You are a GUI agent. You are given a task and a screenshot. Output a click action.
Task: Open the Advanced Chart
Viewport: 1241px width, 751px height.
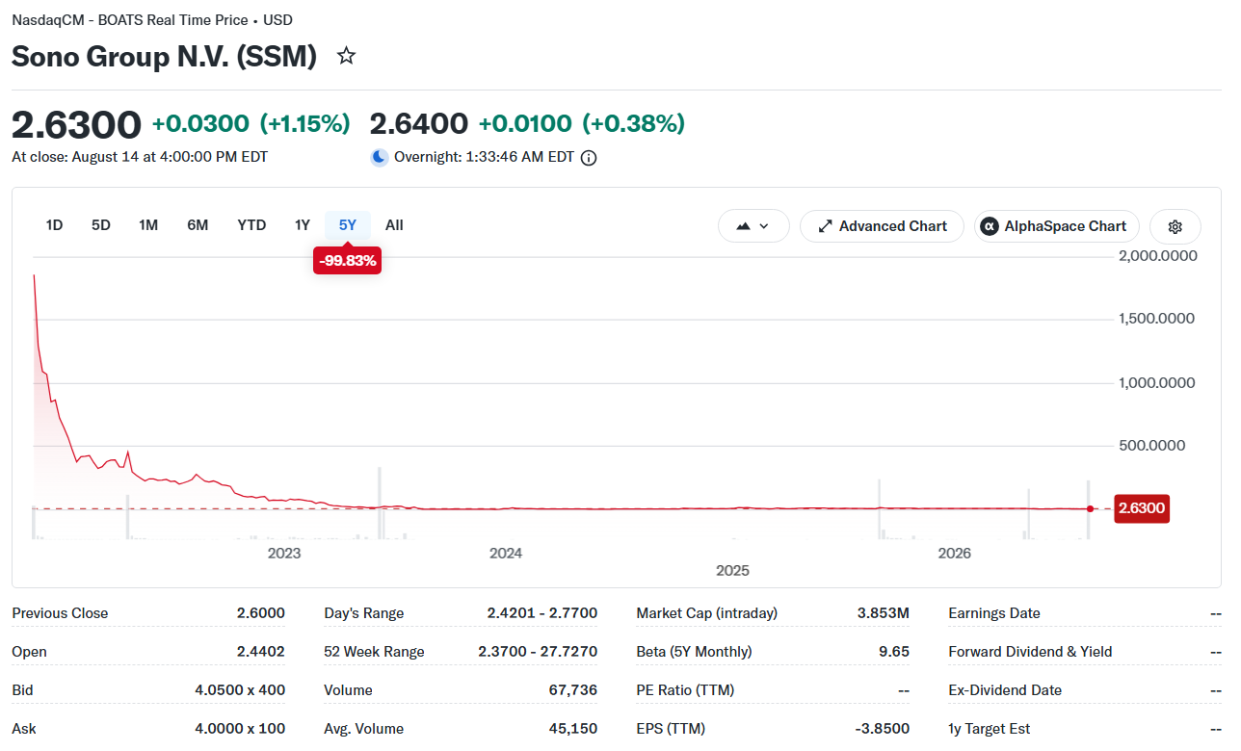[x=882, y=226]
